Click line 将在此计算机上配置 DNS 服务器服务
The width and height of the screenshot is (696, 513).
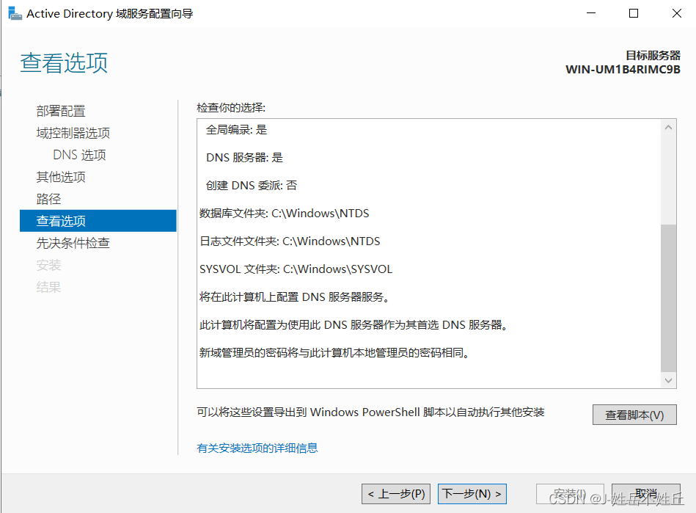(295, 296)
